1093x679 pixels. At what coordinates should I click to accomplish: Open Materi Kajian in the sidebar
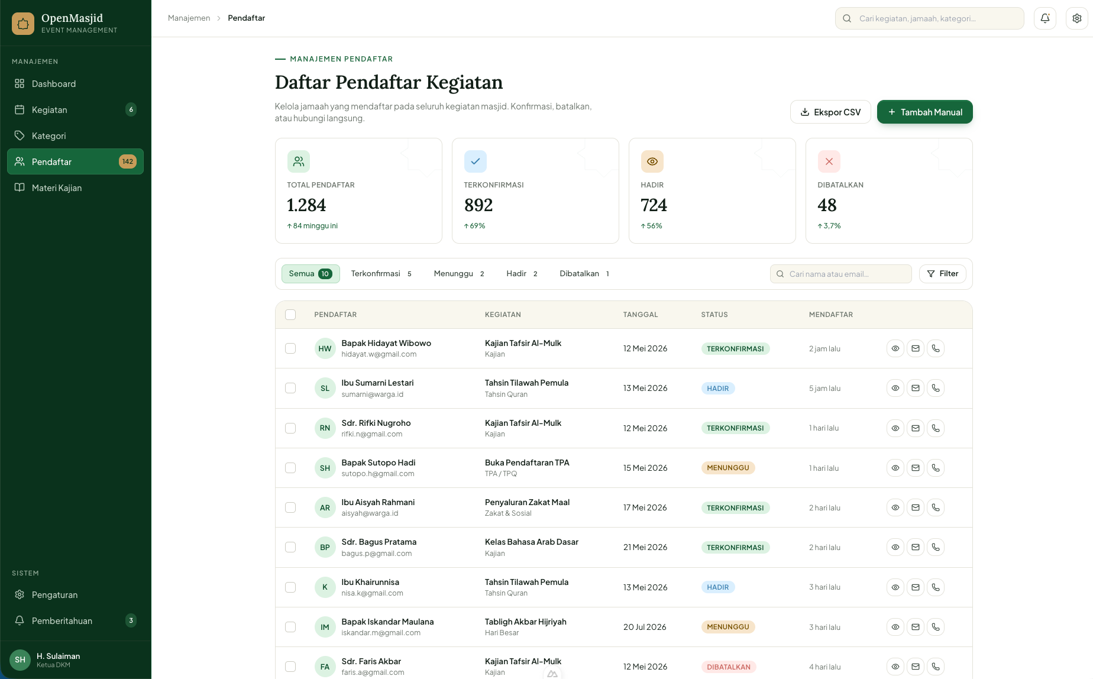pyautogui.click(x=75, y=187)
